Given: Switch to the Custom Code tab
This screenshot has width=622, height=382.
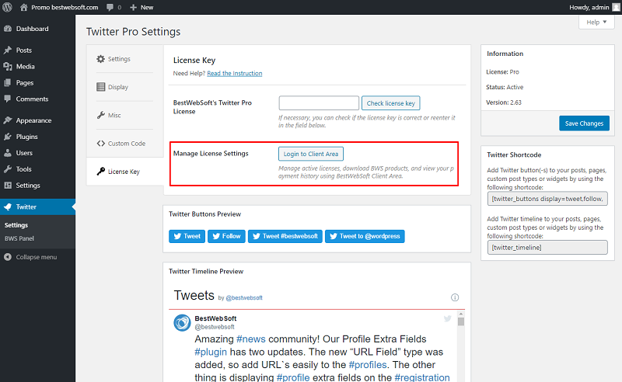Looking at the screenshot, I should [x=124, y=143].
